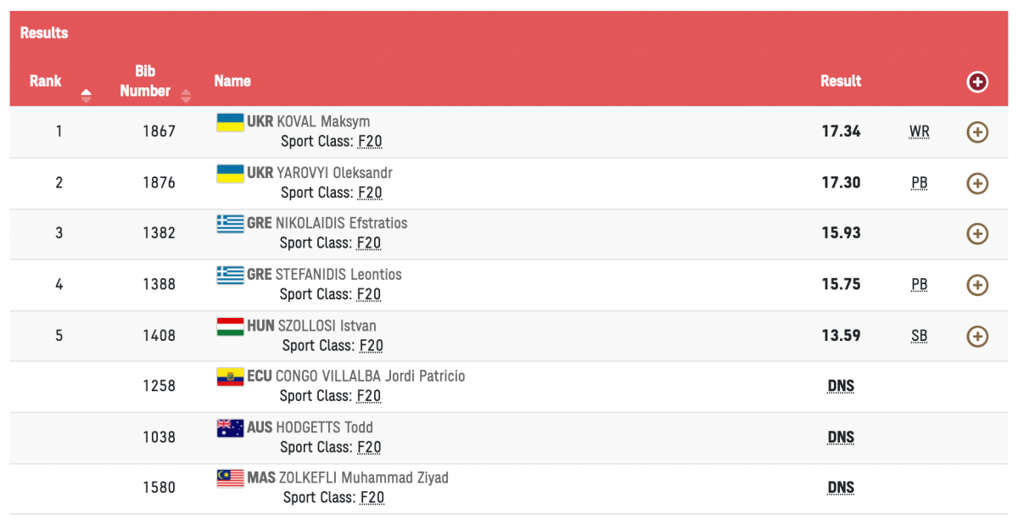Click DNS status for Hodgetts Todd
Image resolution: width=1018 pixels, height=519 pixels.
(x=841, y=438)
